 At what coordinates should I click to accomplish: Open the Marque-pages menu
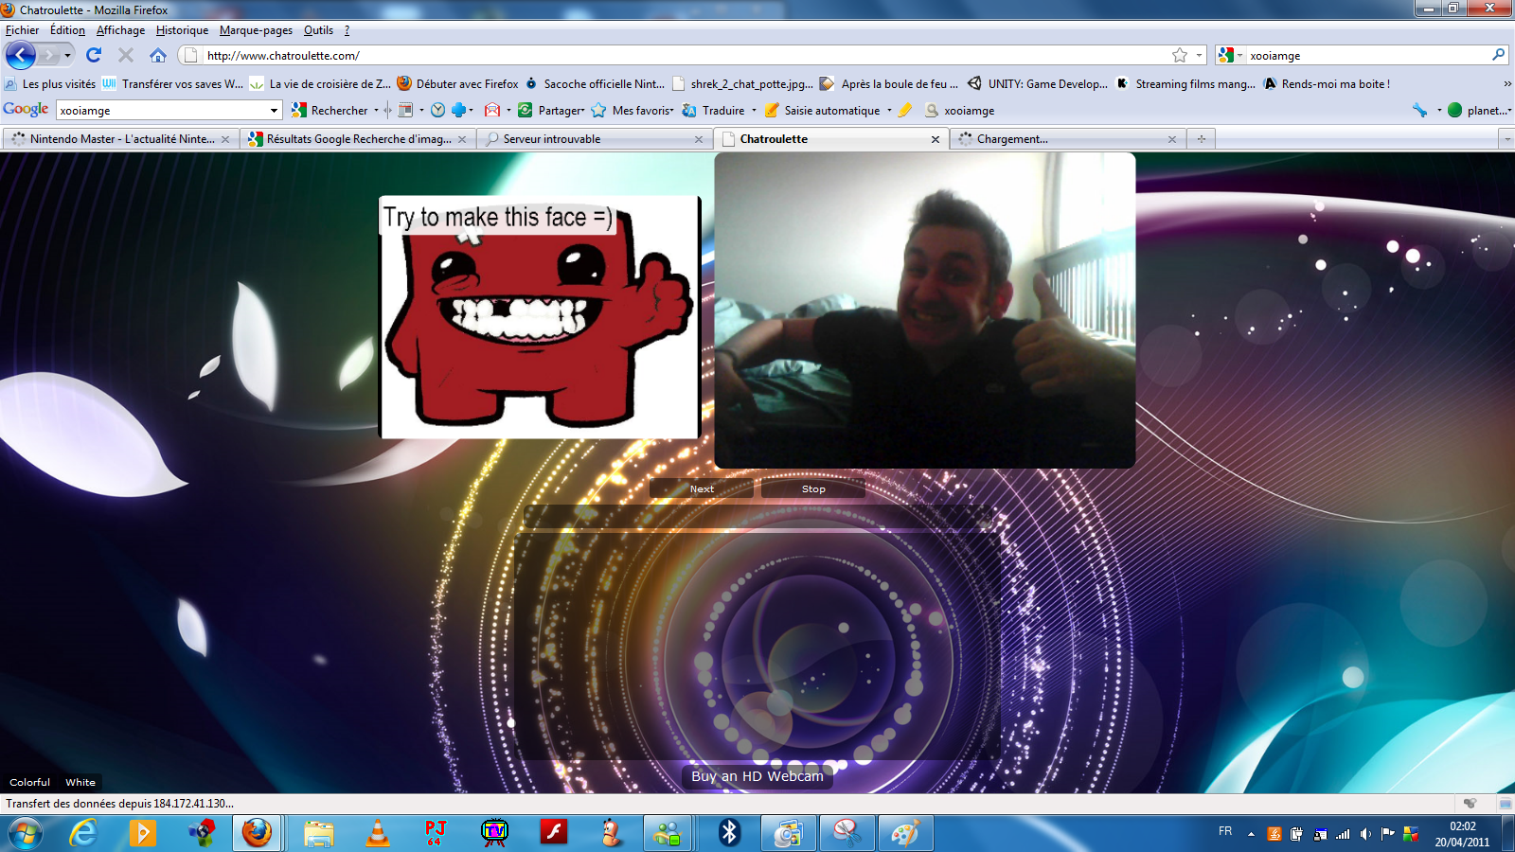point(256,30)
